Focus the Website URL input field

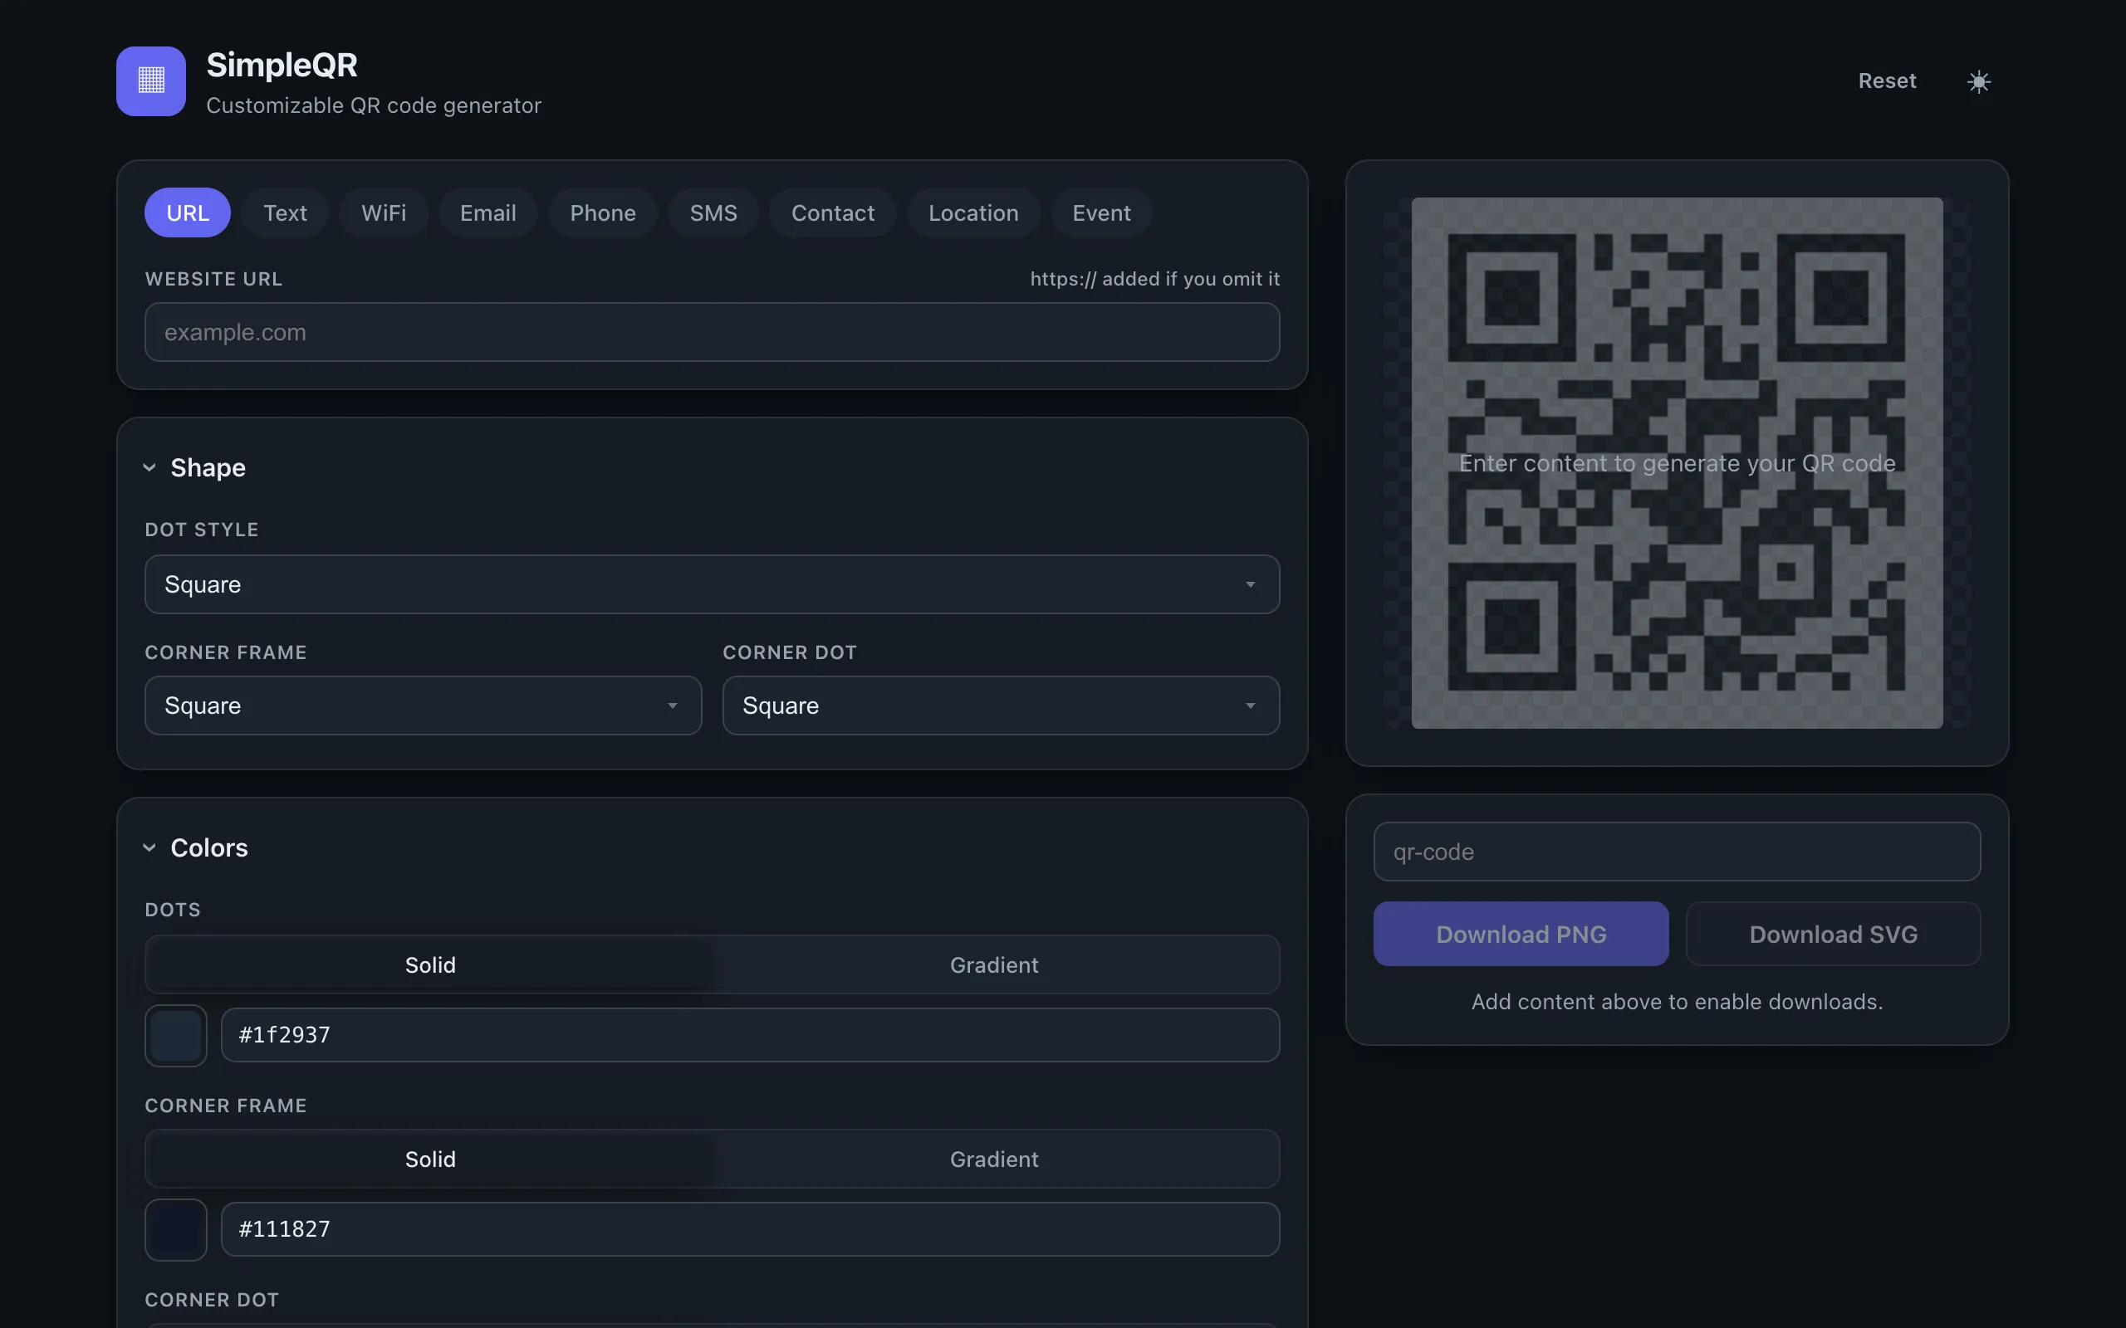713,332
